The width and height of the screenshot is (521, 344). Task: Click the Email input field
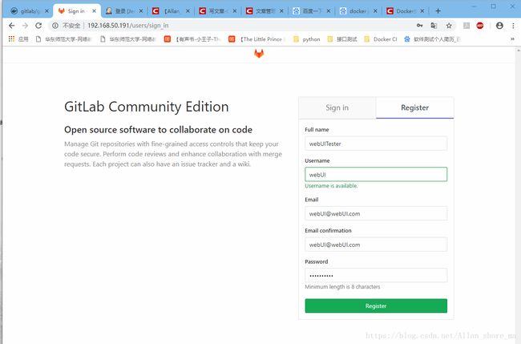click(x=376, y=213)
